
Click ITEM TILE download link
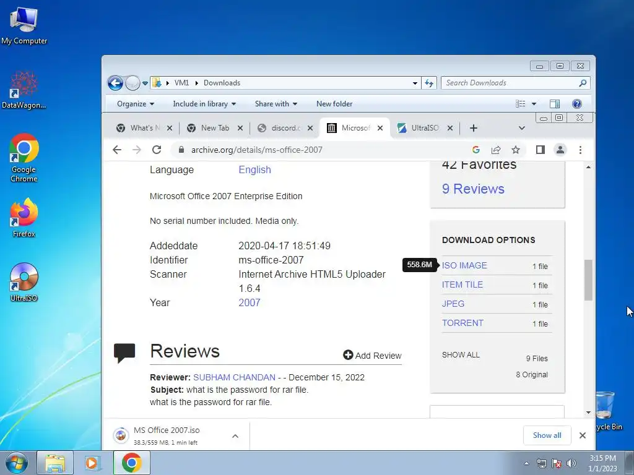[462, 285]
